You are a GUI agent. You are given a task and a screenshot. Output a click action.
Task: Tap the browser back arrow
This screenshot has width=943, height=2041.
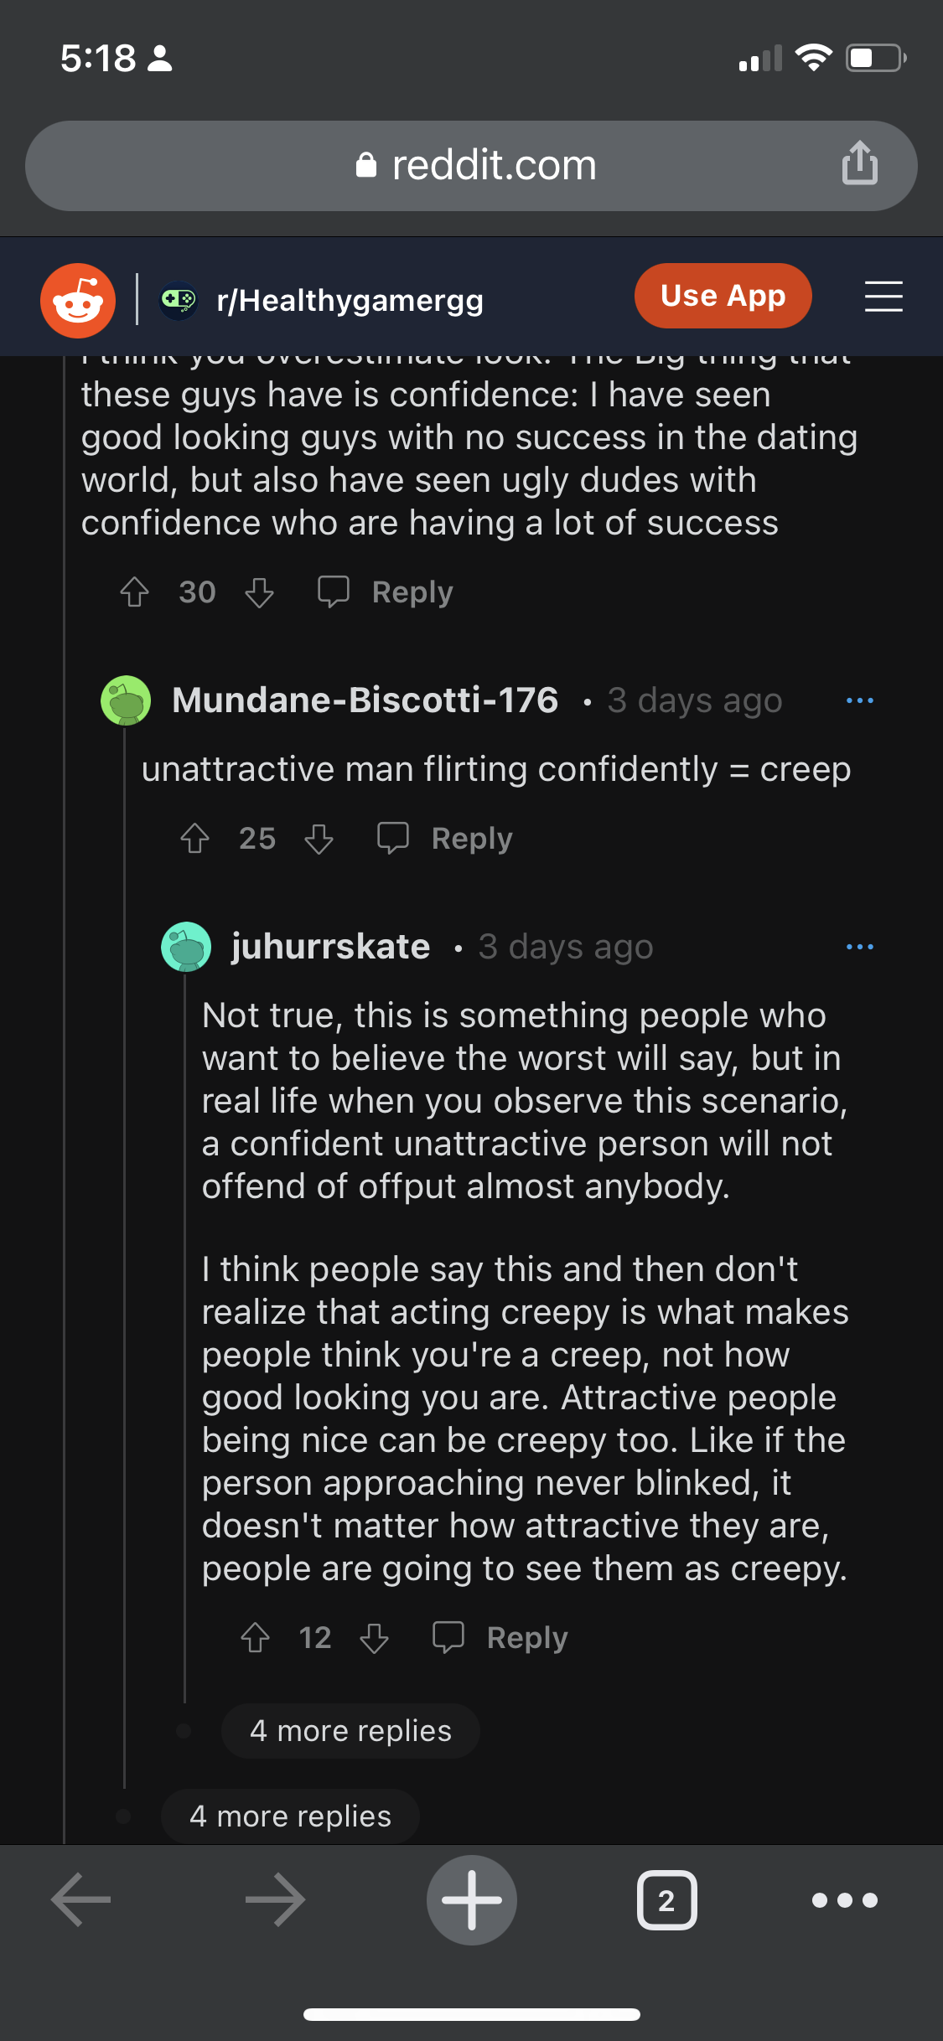81,1899
